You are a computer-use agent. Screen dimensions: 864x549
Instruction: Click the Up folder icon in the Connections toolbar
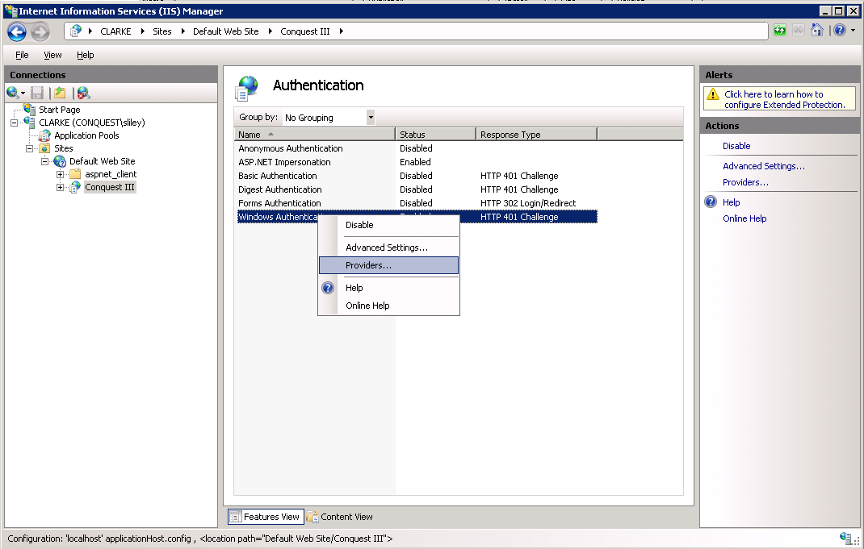pyautogui.click(x=60, y=93)
